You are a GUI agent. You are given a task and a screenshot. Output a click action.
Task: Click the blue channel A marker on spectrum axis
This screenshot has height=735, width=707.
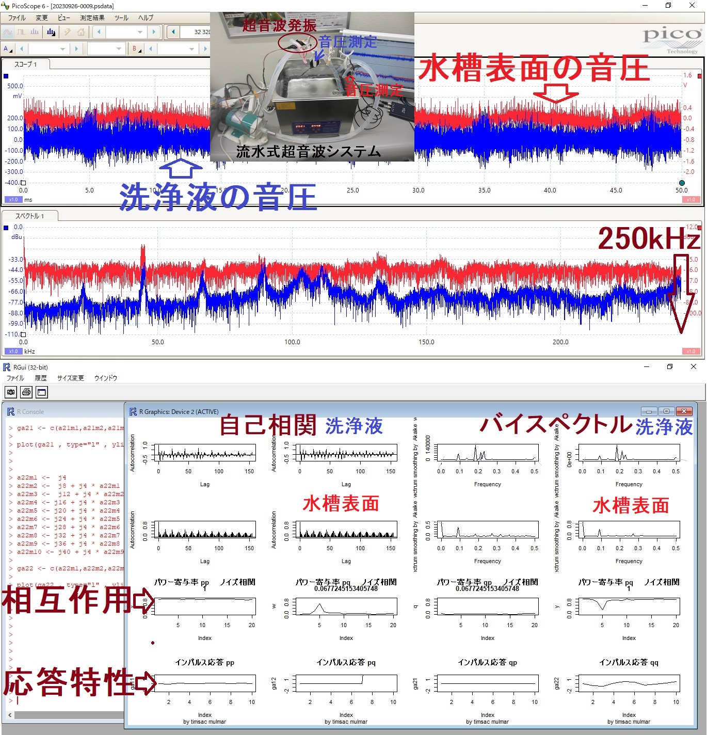pos(6,228)
